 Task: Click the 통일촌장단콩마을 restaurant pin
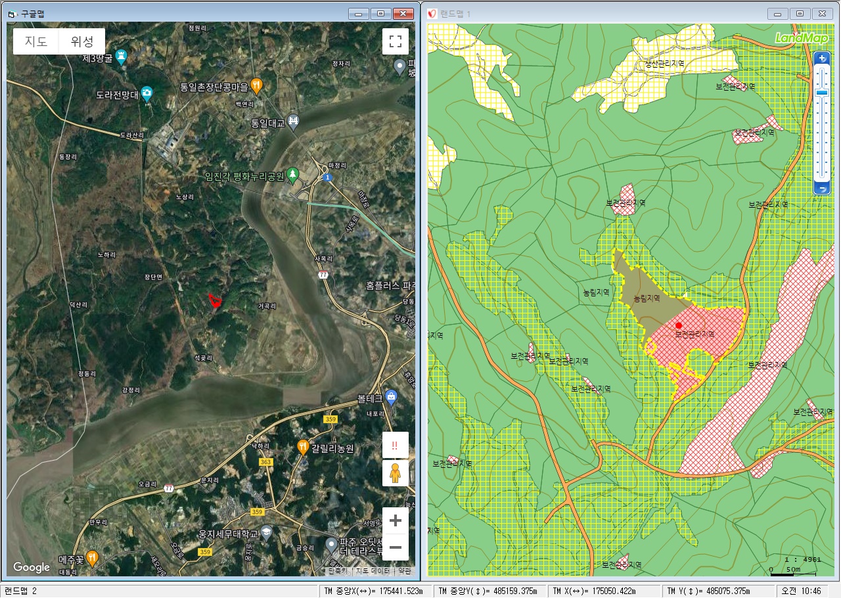[x=257, y=85]
